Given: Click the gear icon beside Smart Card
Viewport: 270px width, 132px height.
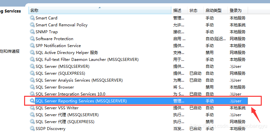Looking at the screenshot, I should pyautogui.click(x=32, y=18).
